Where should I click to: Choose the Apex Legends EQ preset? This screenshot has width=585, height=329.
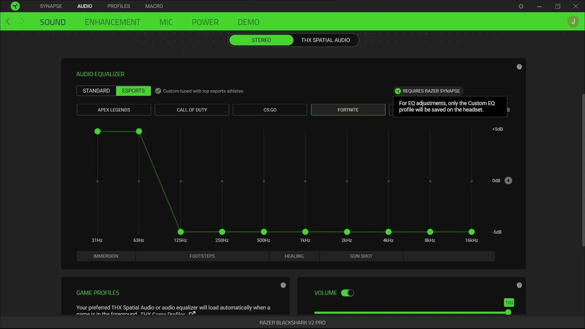[114, 110]
